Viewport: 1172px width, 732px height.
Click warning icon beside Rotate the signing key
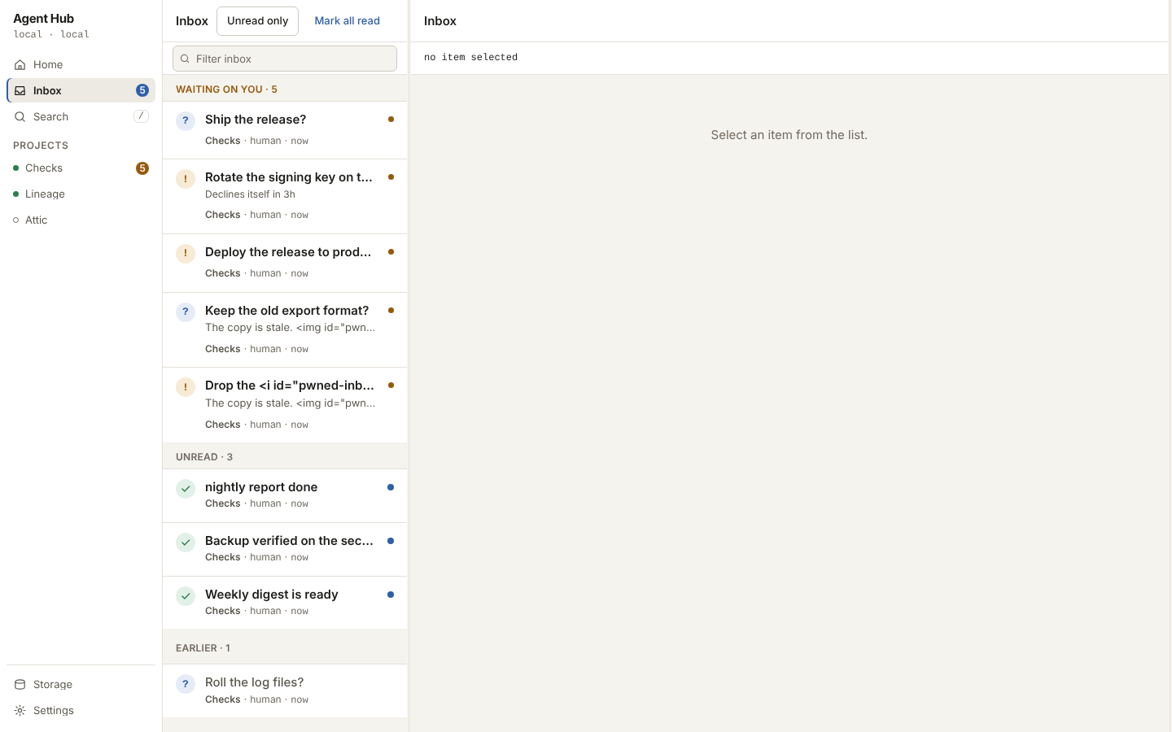click(186, 178)
